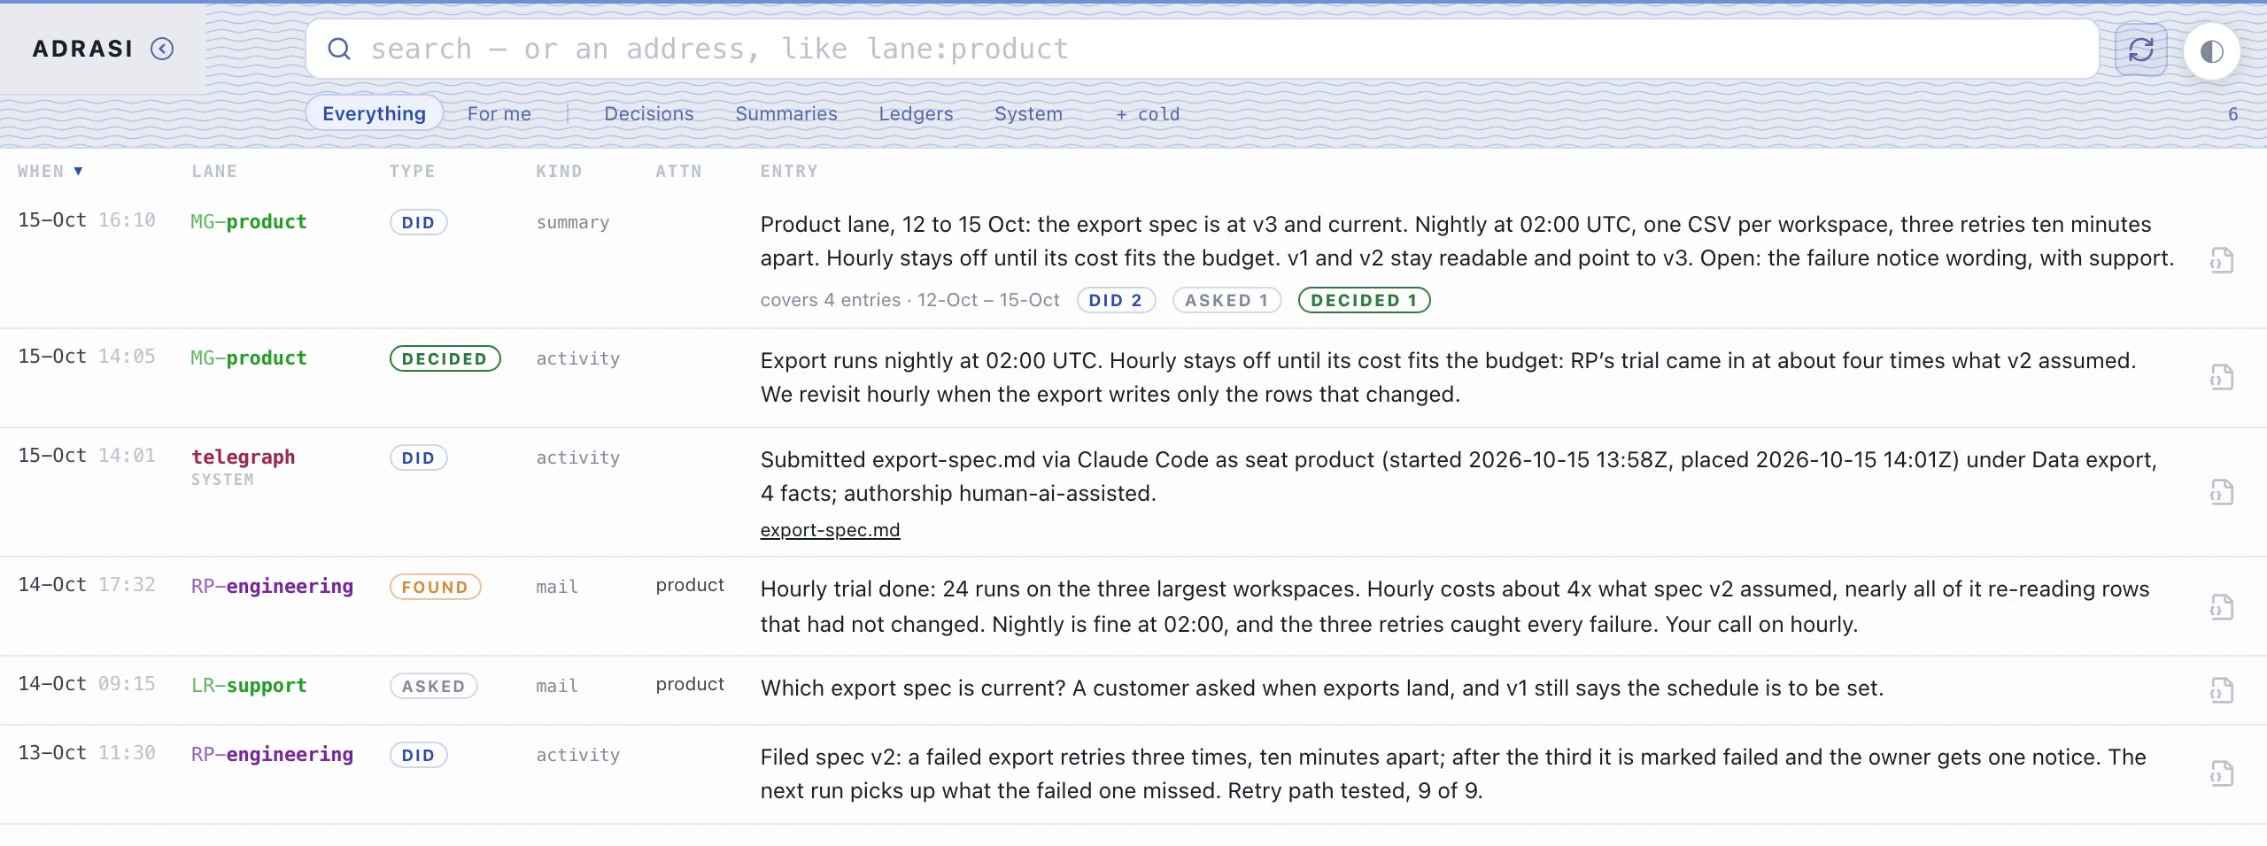Click the DECIDED type badge at 14:05

coord(445,358)
